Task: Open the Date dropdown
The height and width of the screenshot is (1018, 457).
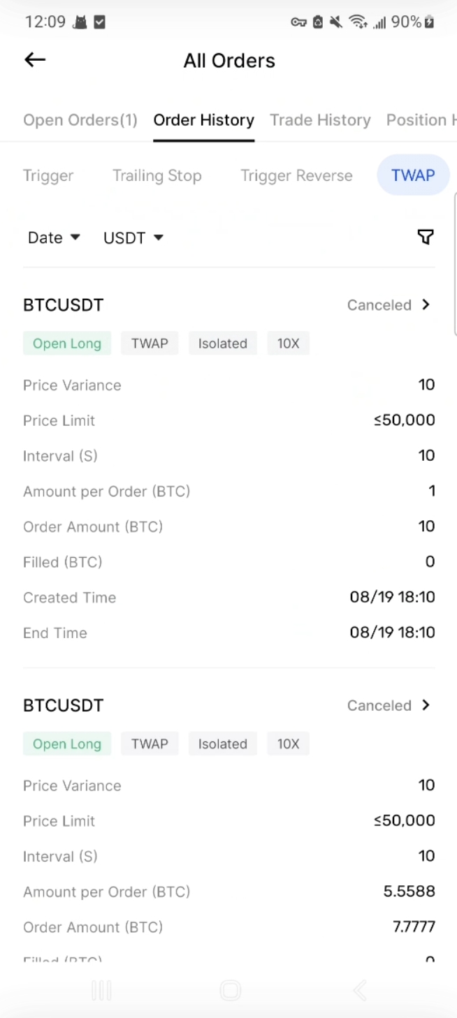Action: click(x=54, y=238)
